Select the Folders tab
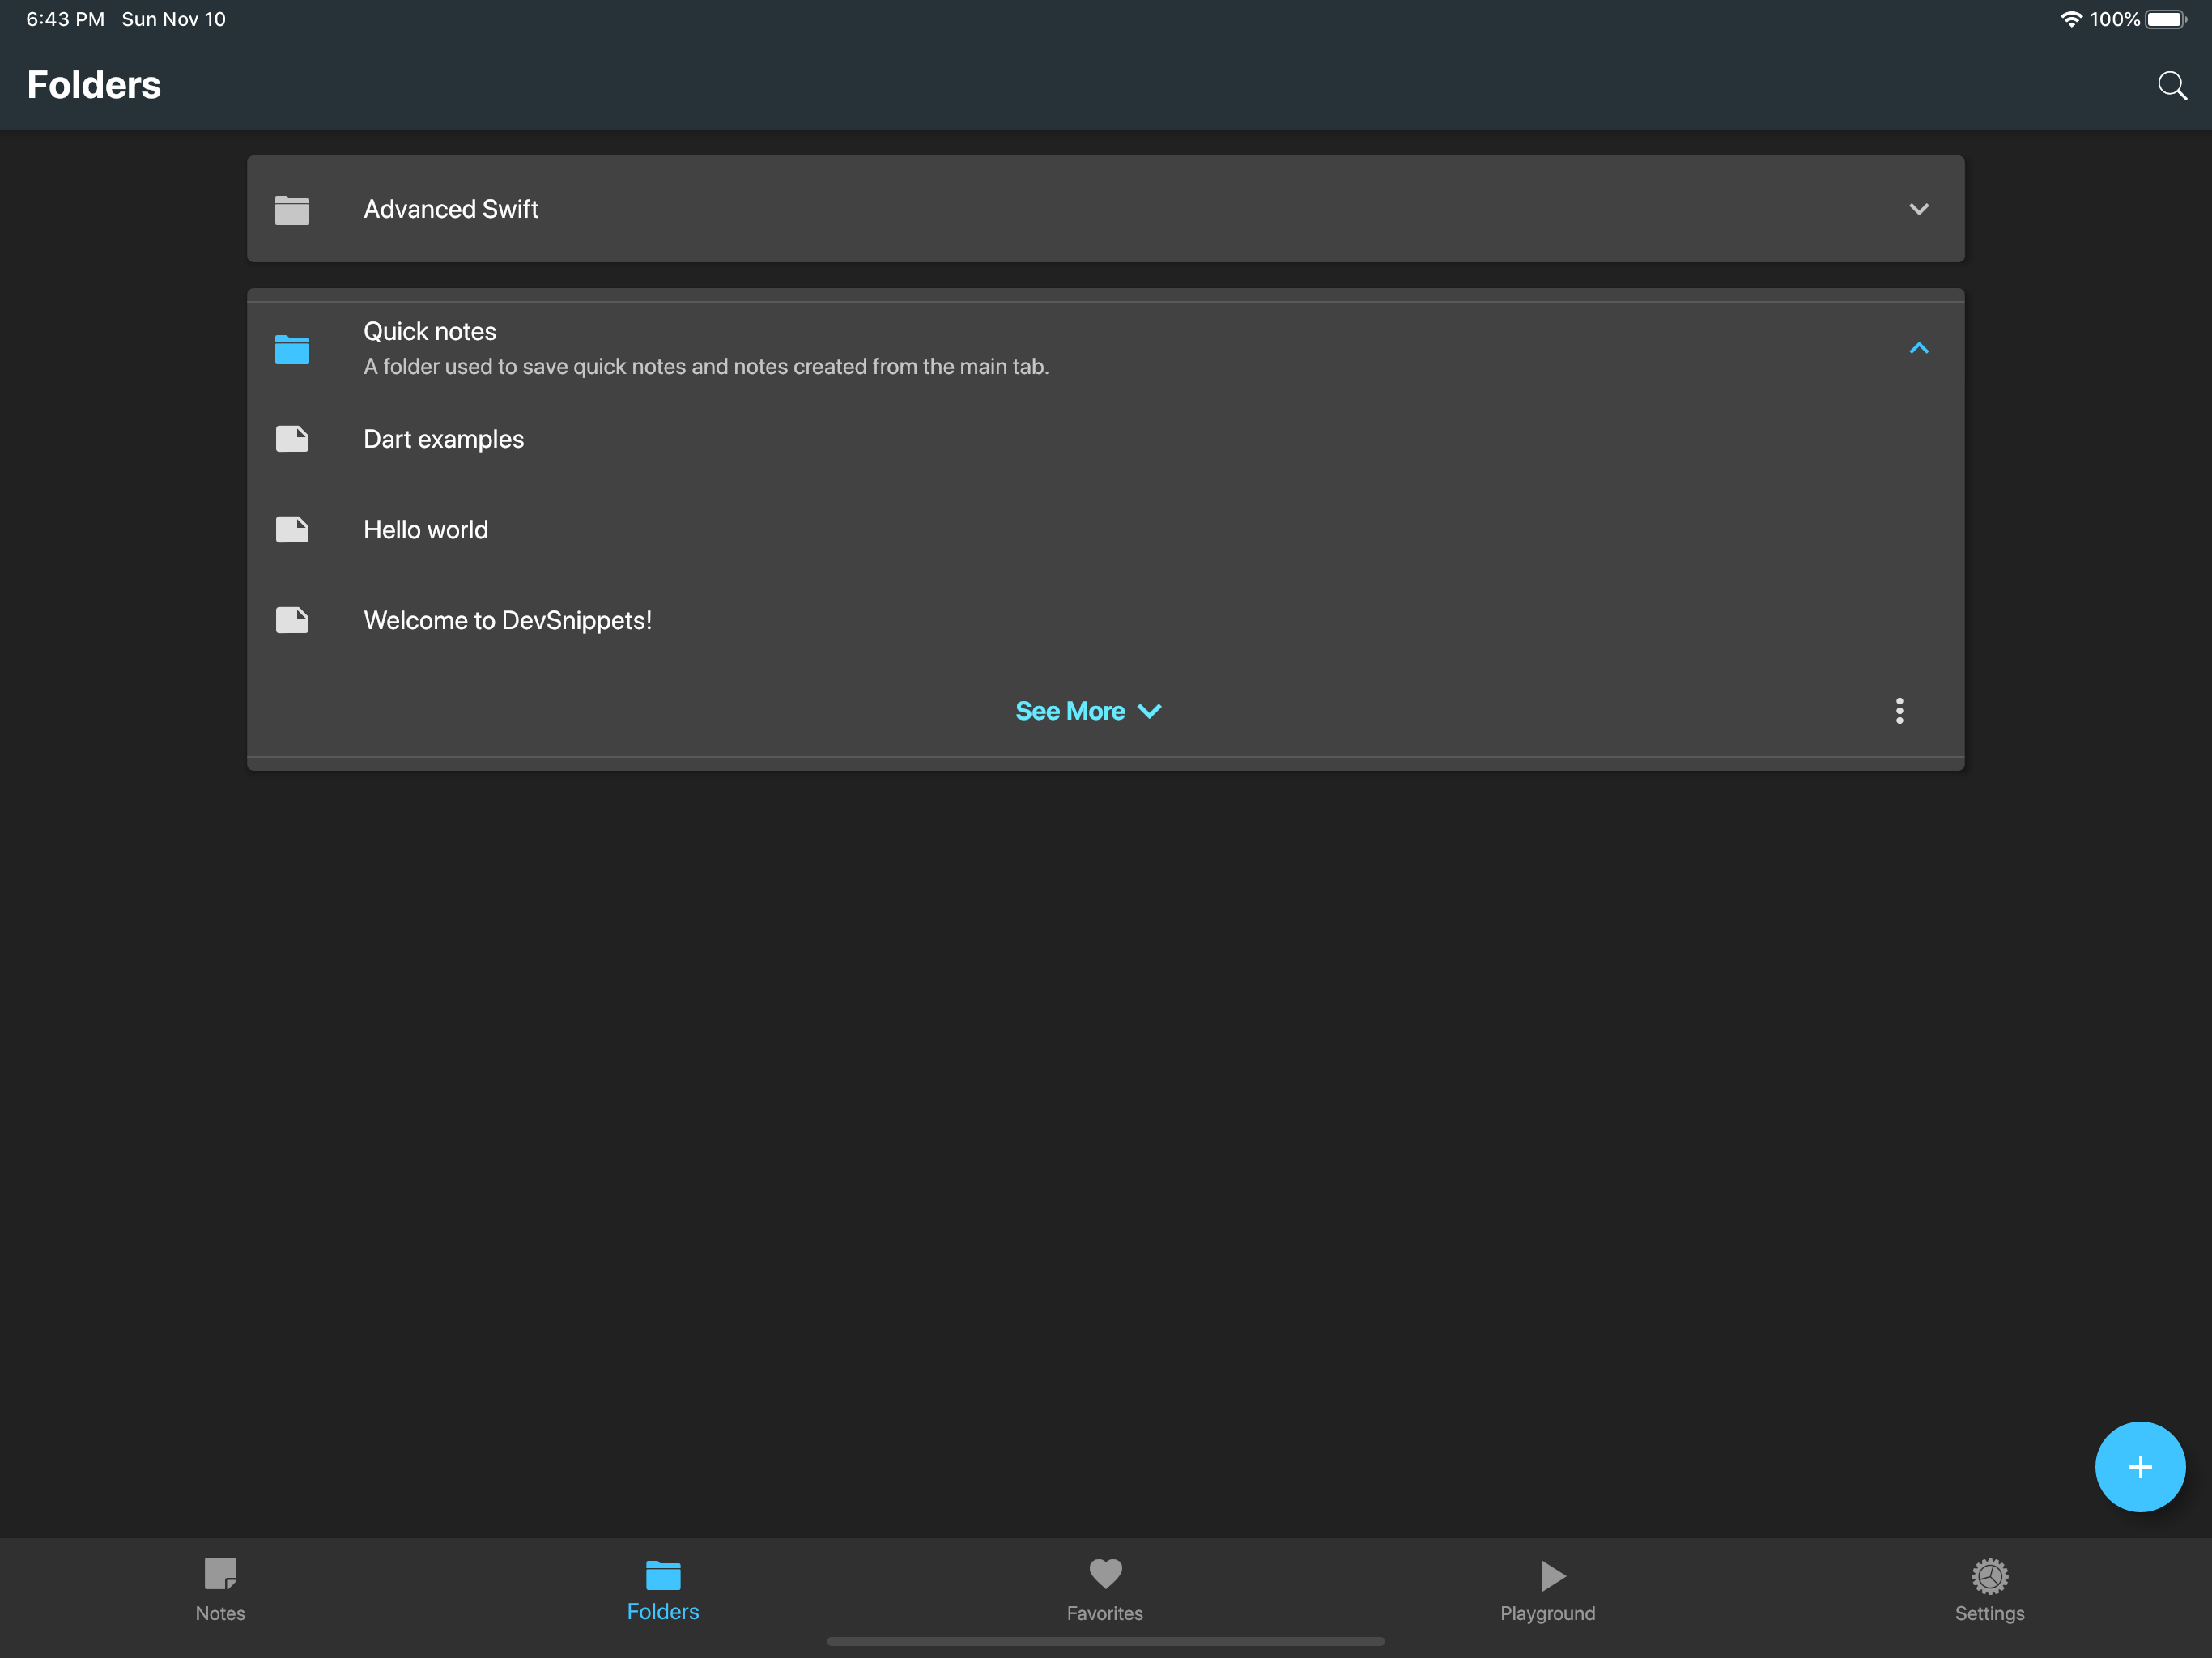This screenshot has height=1658, width=2212. coord(663,1589)
